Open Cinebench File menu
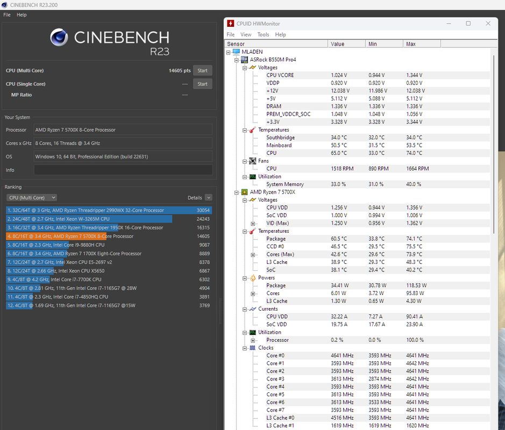This screenshot has height=430, width=505. pos(7,15)
